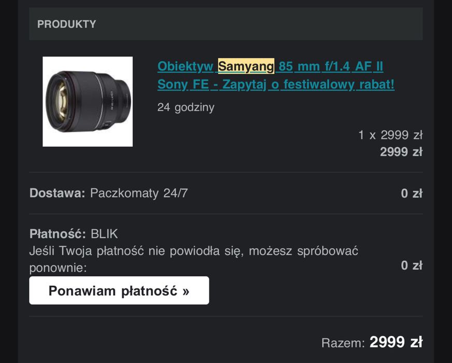Click the highlighted word Samyang

pos(246,67)
